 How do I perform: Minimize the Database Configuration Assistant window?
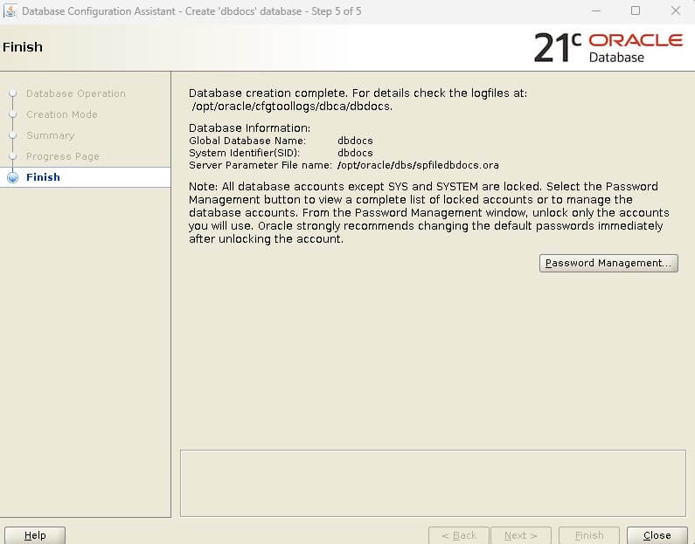(596, 10)
